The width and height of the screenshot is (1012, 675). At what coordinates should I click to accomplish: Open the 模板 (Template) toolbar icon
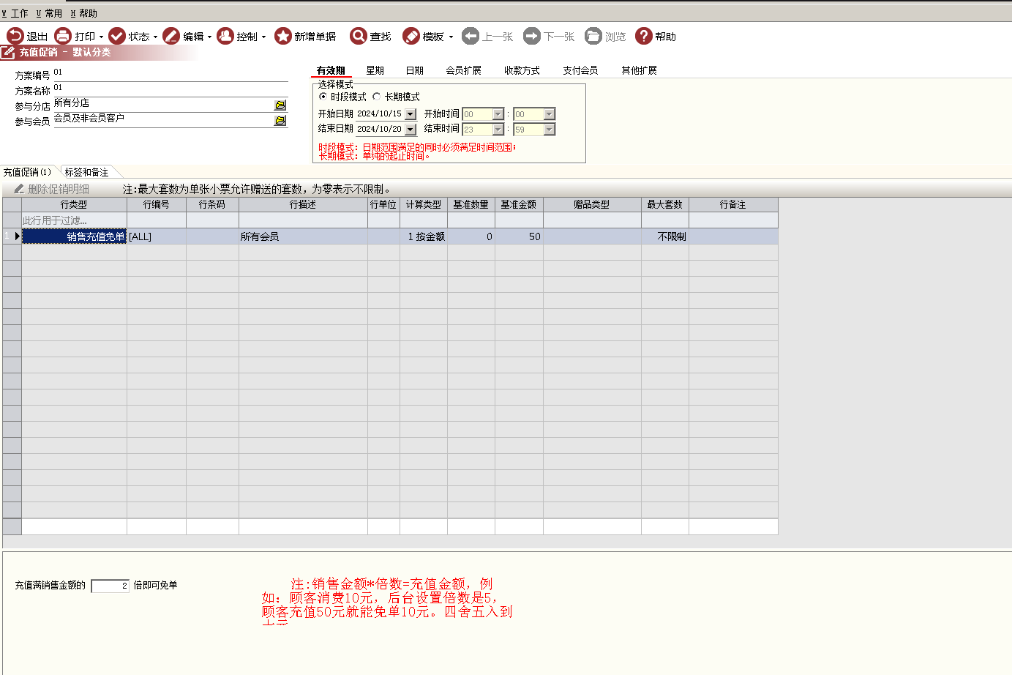[411, 36]
